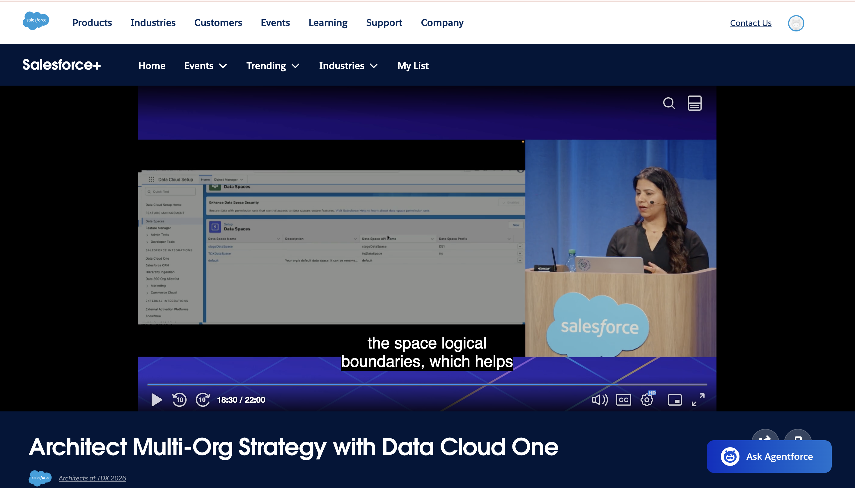
Task: Rewind video 10 seconds
Action: pyautogui.click(x=180, y=399)
